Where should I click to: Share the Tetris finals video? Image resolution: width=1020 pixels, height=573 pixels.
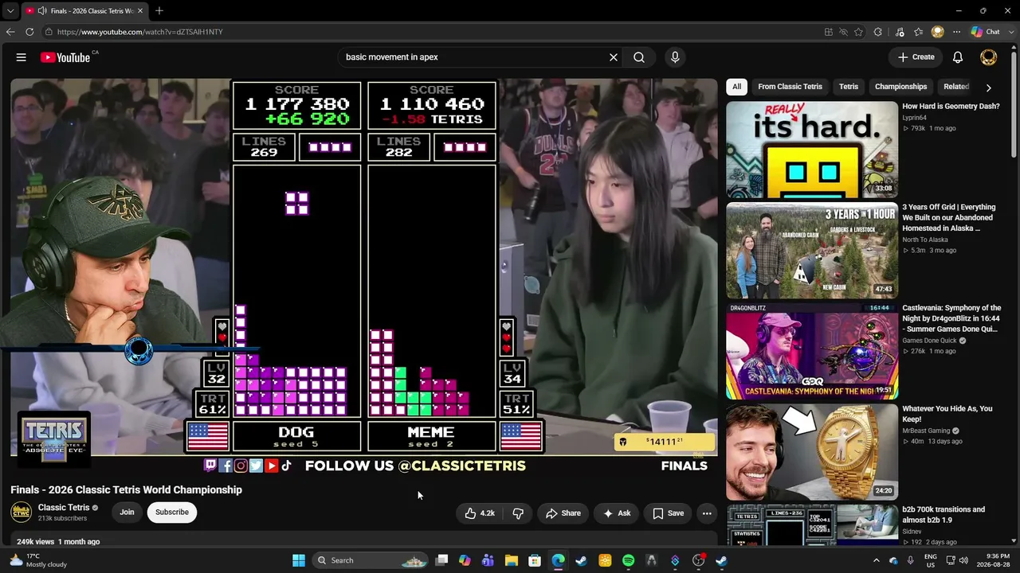coord(563,513)
